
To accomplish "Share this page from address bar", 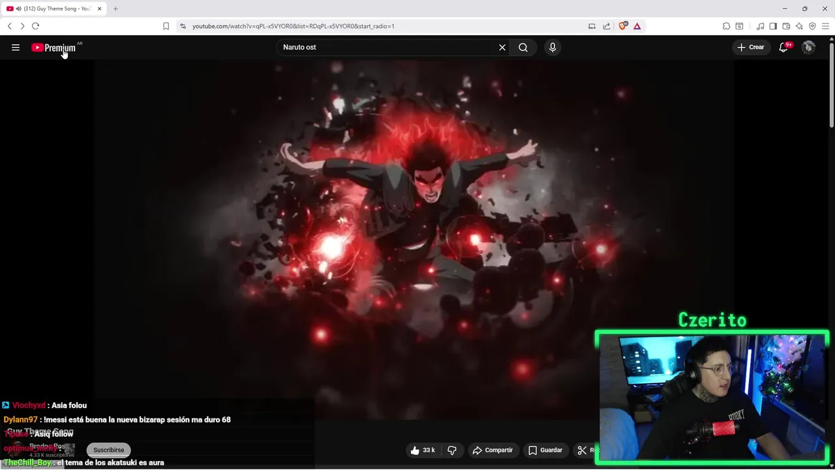I will [607, 26].
